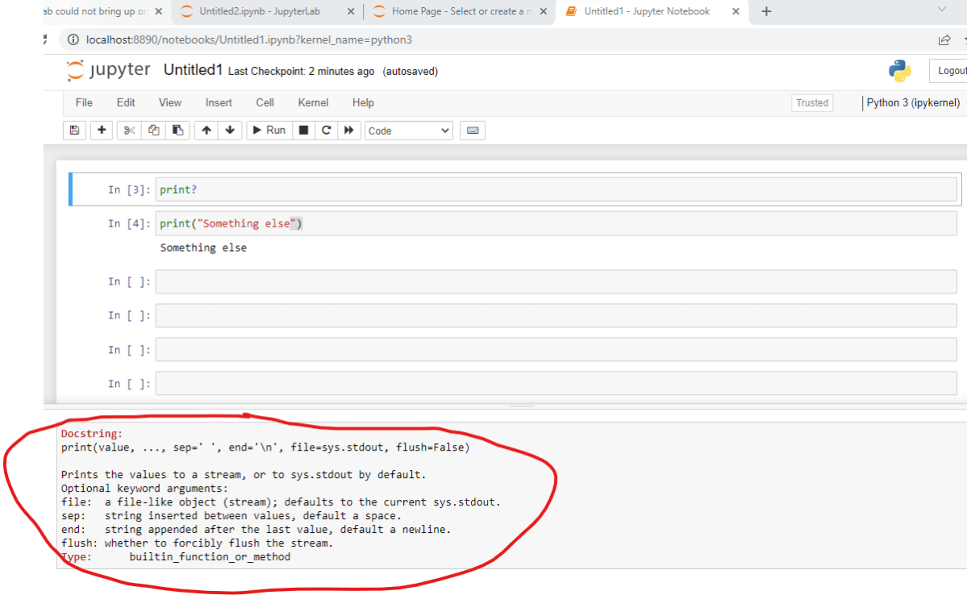This screenshot has width=967, height=595.
Task: Click the Trusted notebook indicator
Action: tap(812, 103)
